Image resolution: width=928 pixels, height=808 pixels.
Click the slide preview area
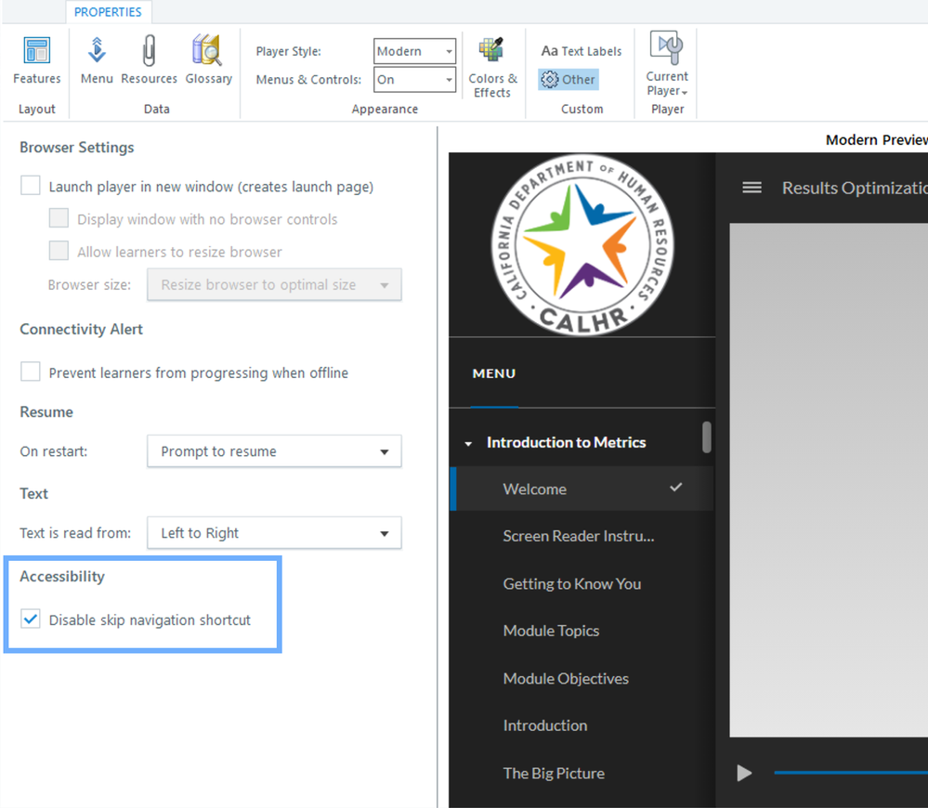829,480
